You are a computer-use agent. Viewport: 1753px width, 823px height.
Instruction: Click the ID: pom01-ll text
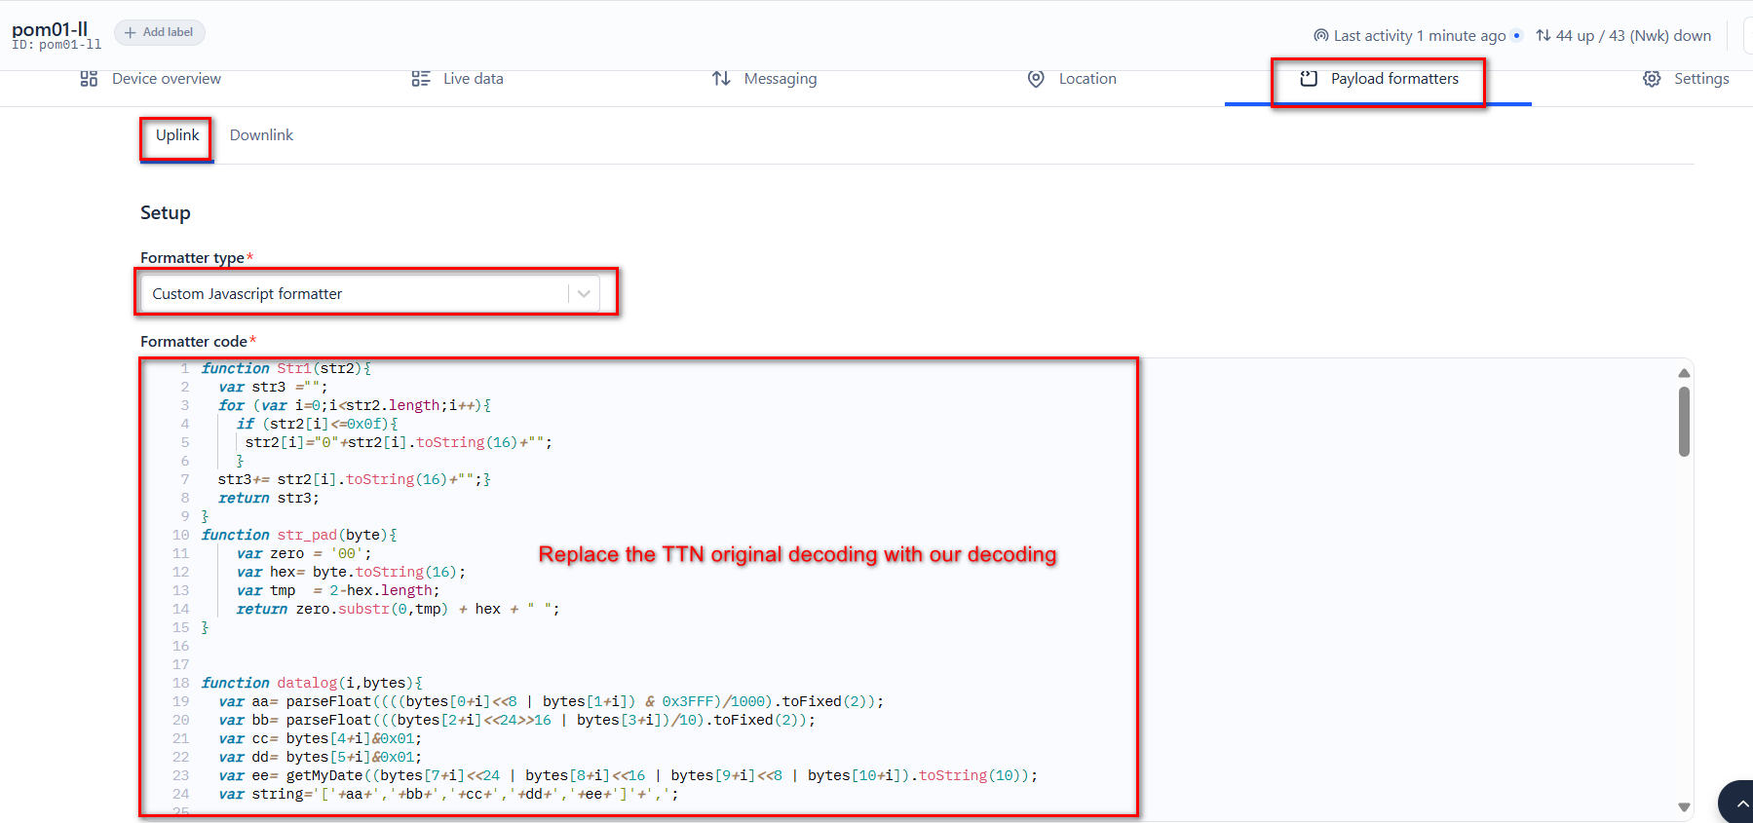pos(57,45)
